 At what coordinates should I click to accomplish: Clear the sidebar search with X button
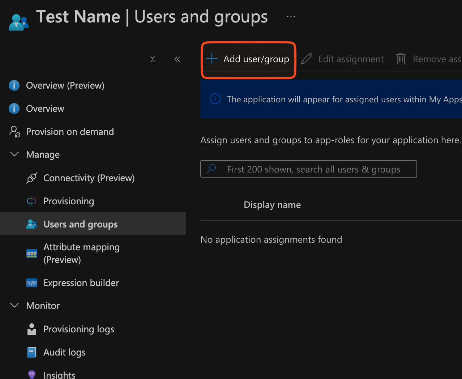tap(153, 59)
